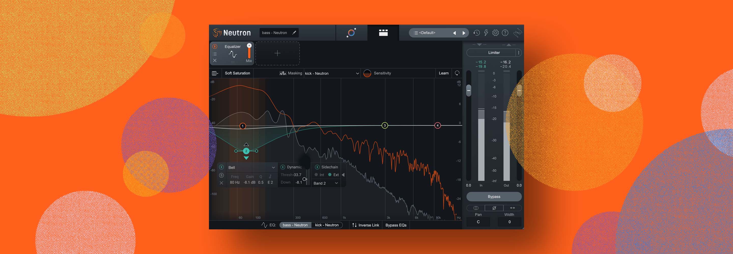This screenshot has height=254, width=733.
Task: Collapse the sidechain panel triangle arrow
Action: point(343,175)
